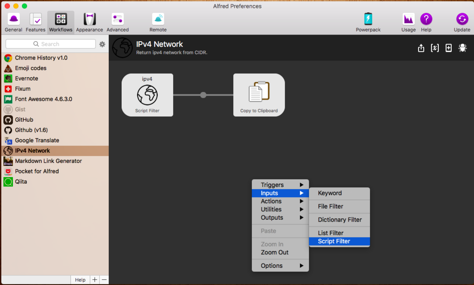
Task: Expand the Triggers submenu
Action: (x=280, y=185)
